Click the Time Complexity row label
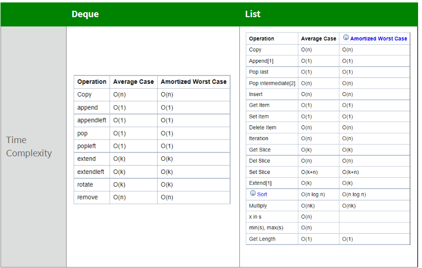Viewport: 422px width, 268px height. 29,146
